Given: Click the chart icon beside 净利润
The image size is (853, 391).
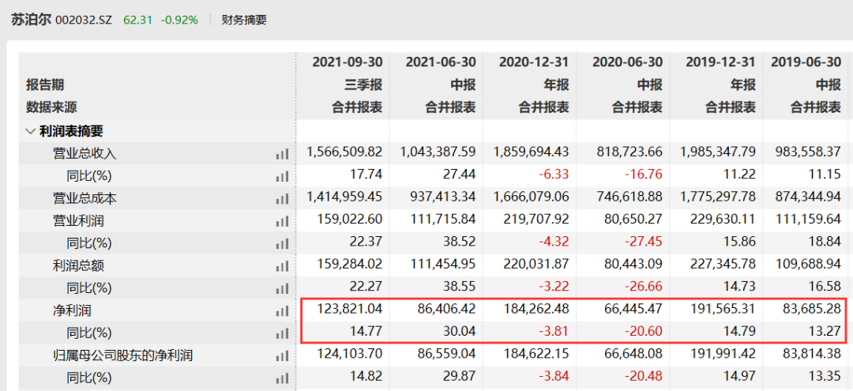Looking at the screenshot, I should click(x=282, y=311).
